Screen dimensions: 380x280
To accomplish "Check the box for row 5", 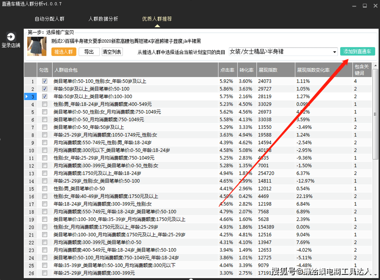I will tap(45, 112).
